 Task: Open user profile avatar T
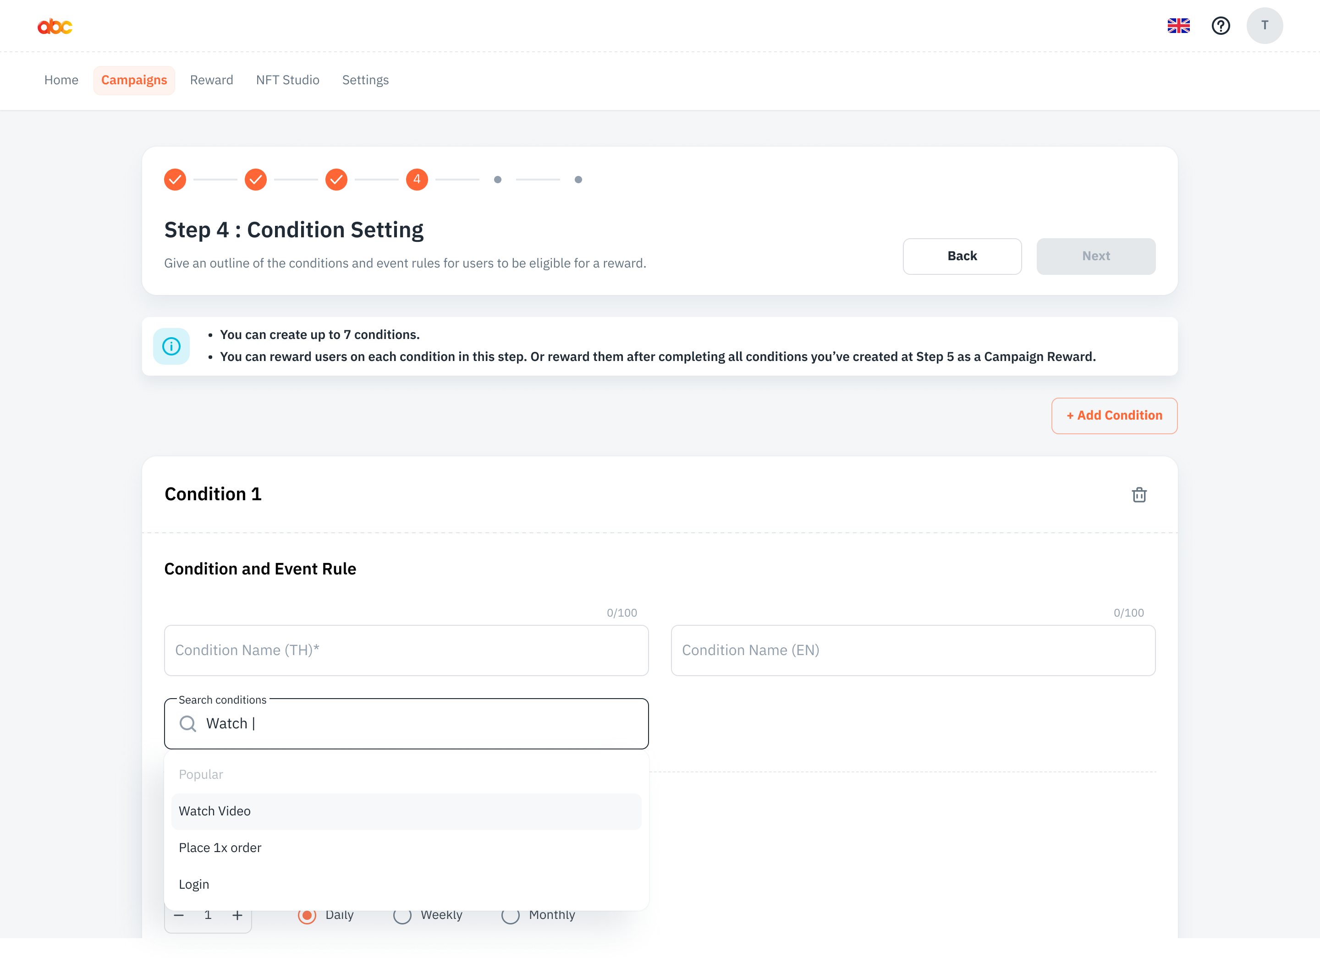(x=1264, y=26)
